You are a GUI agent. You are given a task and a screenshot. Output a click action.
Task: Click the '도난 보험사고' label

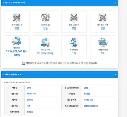(45, 25)
